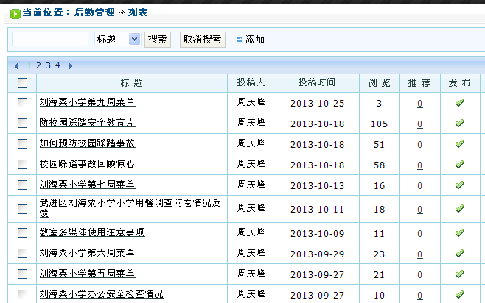Viewport: 485px width, 303px height.
Task: Select checkbox for 刘海粟小学办公安全检查情况
Action: coord(22,295)
